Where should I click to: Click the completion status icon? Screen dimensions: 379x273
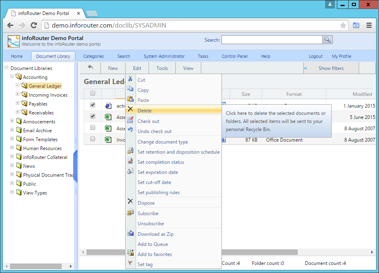click(130, 161)
